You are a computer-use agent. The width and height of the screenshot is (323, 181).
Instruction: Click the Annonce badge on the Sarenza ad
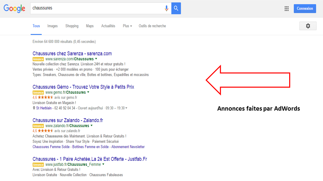38,59
